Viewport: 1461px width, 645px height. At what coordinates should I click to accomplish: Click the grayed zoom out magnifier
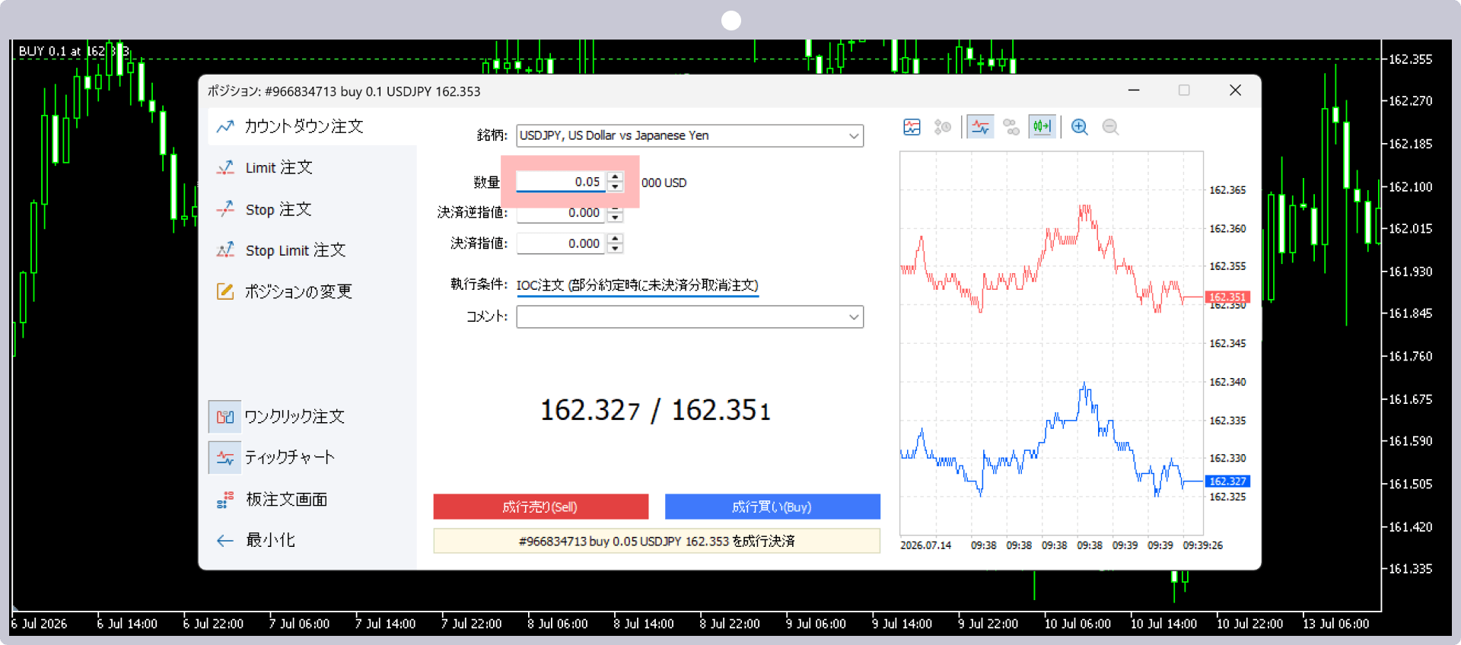tap(1110, 127)
